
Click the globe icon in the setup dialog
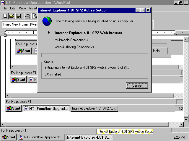pos(47,21)
